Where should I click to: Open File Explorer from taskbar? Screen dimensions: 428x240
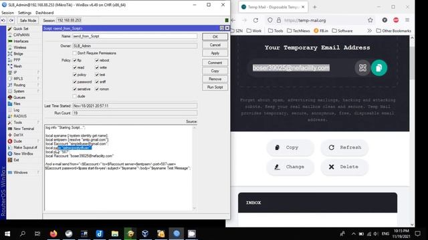coord(114,233)
